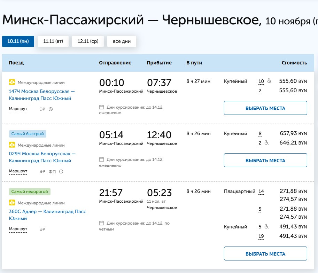Viewport: 318px width, 273px height.
Task: Open the все дни view
Action: pos(121,41)
